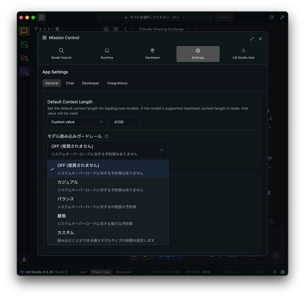
Task: Open the downloads panel icon
Action: click(24, 259)
